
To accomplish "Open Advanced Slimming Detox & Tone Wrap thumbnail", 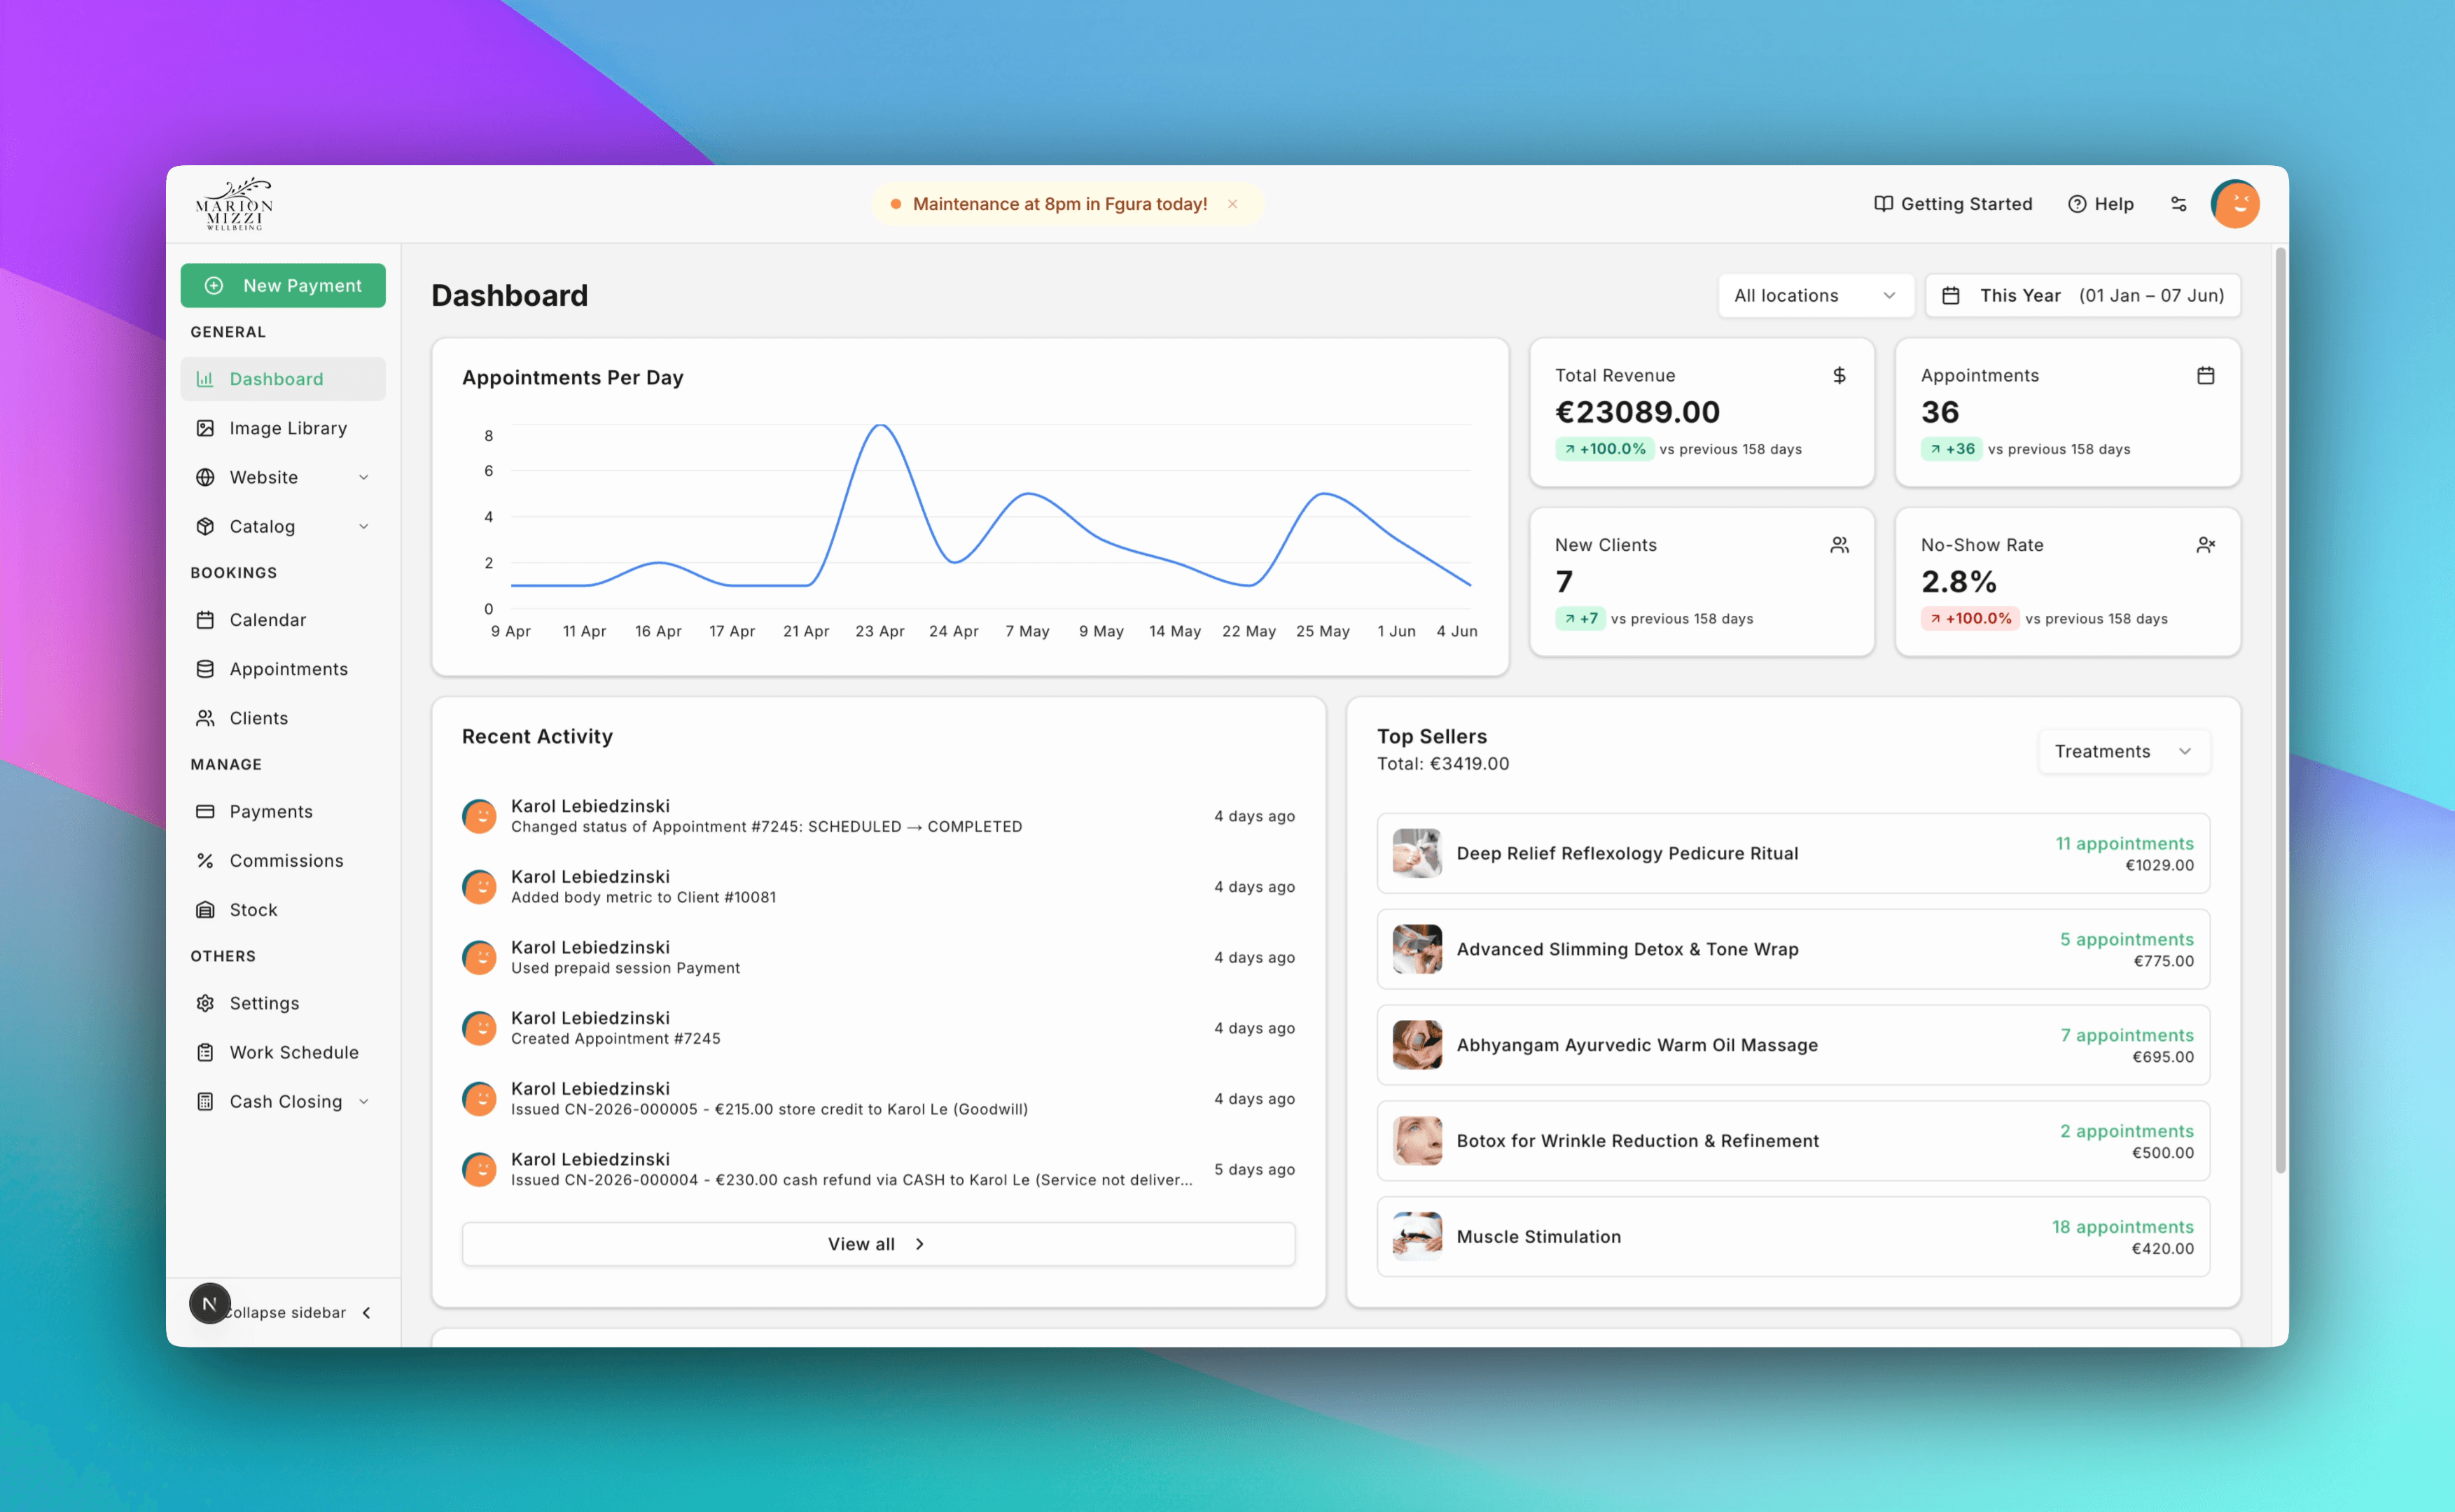I will pos(1417,949).
